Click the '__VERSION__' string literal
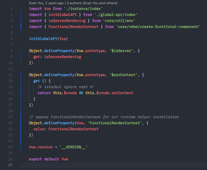207x170 pixels. pos(73,147)
